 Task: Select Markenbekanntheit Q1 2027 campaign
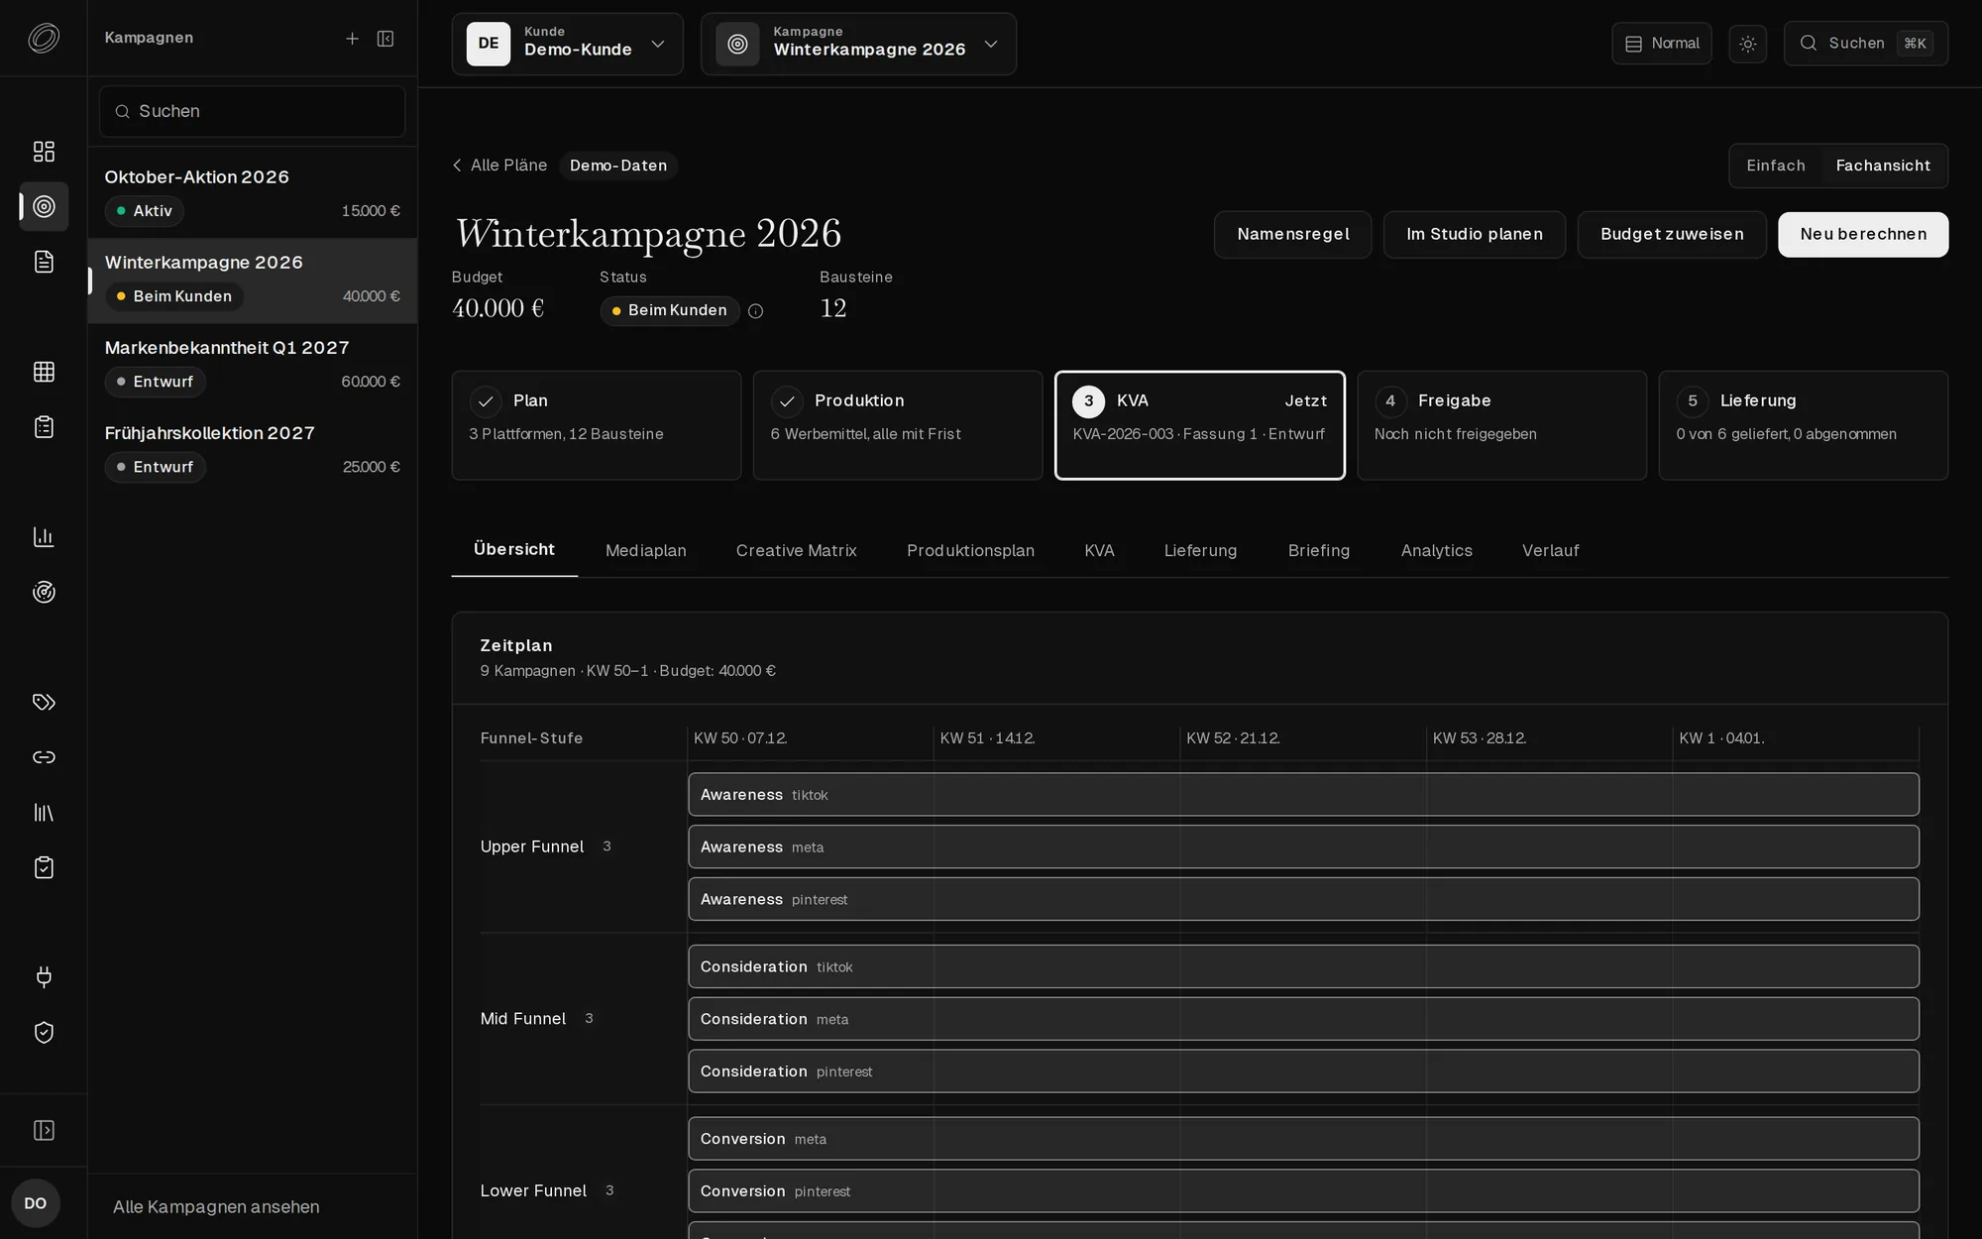(x=253, y=365)
